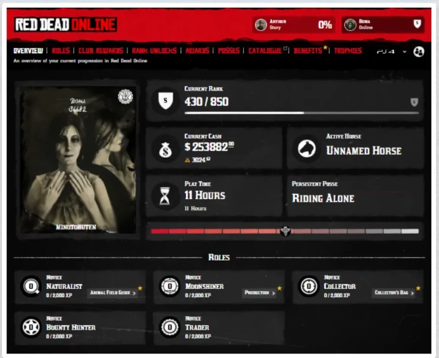Click the star next to Collector's Bag
The image size is (439, 358).
(418, 288)
